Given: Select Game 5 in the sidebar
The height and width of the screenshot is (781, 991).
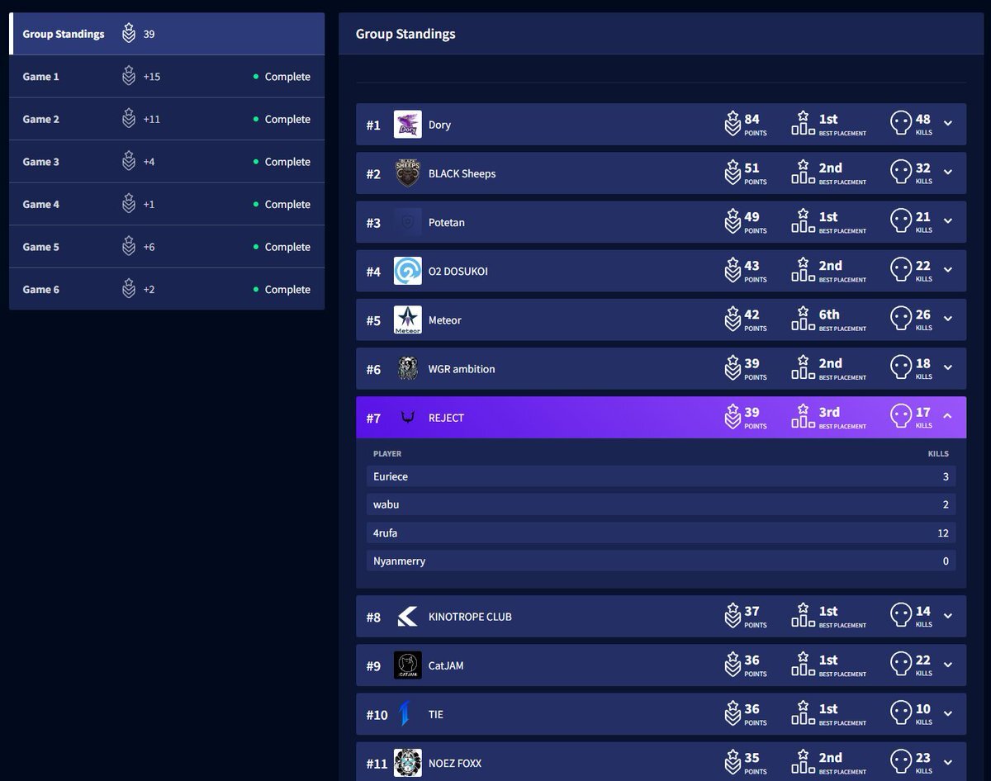Looking at the screenshot, I should pyautogui.click(x=167, y=247).
